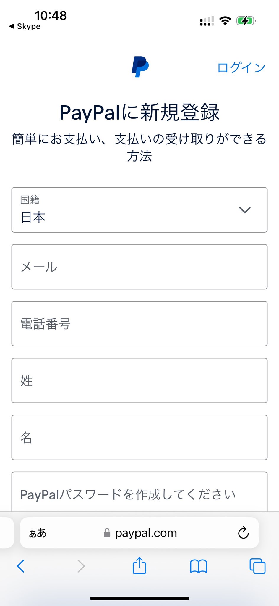
Task: Select the 名 input field
Action: [x=139, y=437]
